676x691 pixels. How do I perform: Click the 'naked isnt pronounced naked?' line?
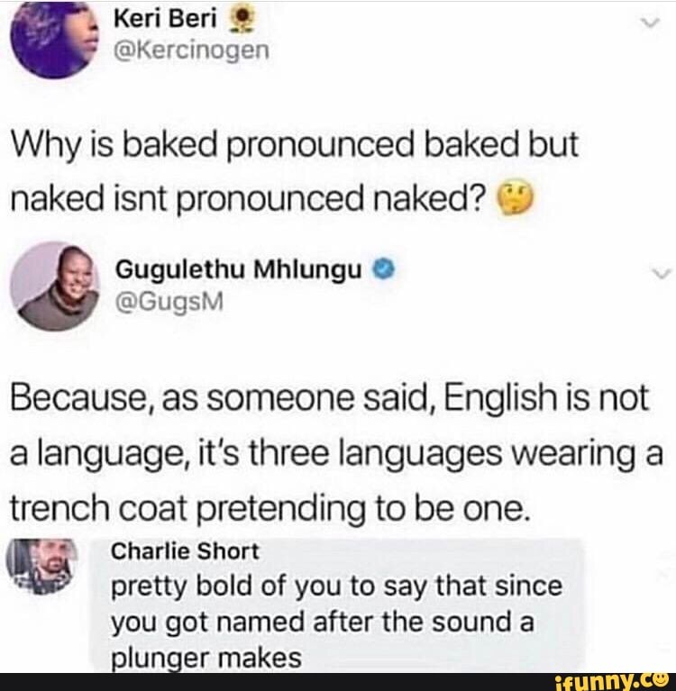click(x=247, y=198)
